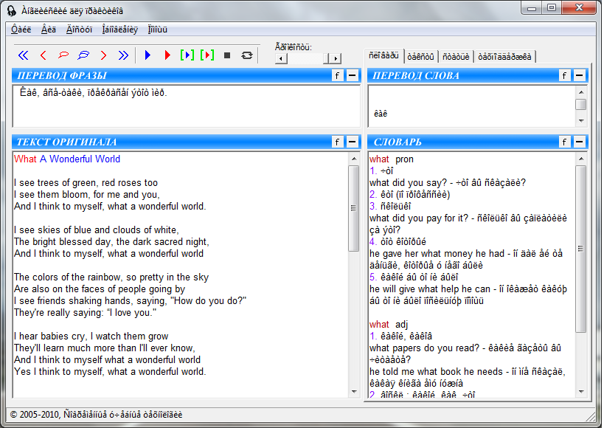604x428 pixels.
Task: Click font 'f' button in ПЕРЕВОД ФРАЗЫ header
Action: click(x=338, y=75)
